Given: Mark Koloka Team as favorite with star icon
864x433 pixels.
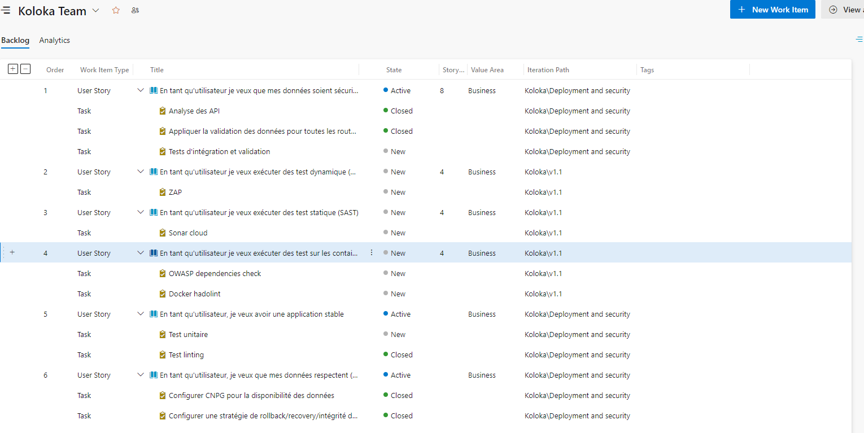Looking at the screenshot, I should (x=116, y=10).
